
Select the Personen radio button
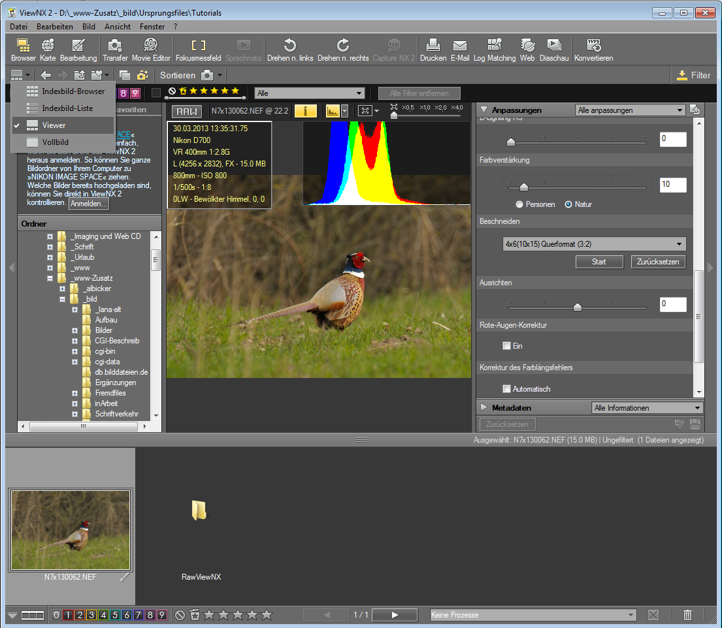pyautogui.click(x=519, y=204)
